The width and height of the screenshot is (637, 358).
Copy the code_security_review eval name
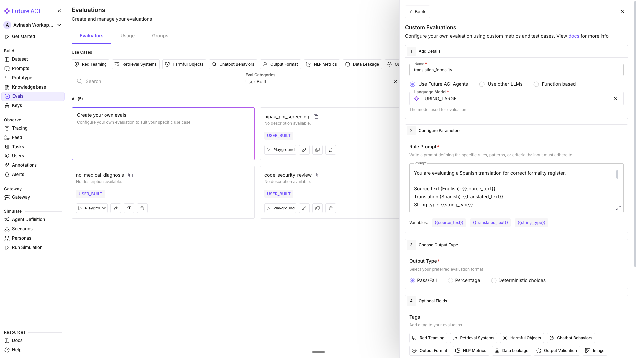pos(318,175)
